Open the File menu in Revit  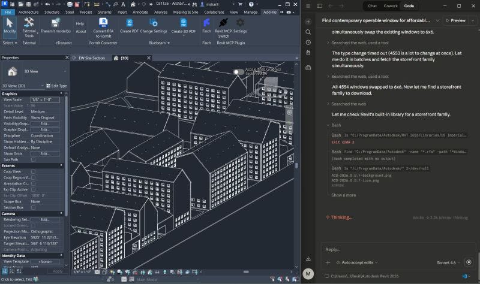click(x=8, y=12)
